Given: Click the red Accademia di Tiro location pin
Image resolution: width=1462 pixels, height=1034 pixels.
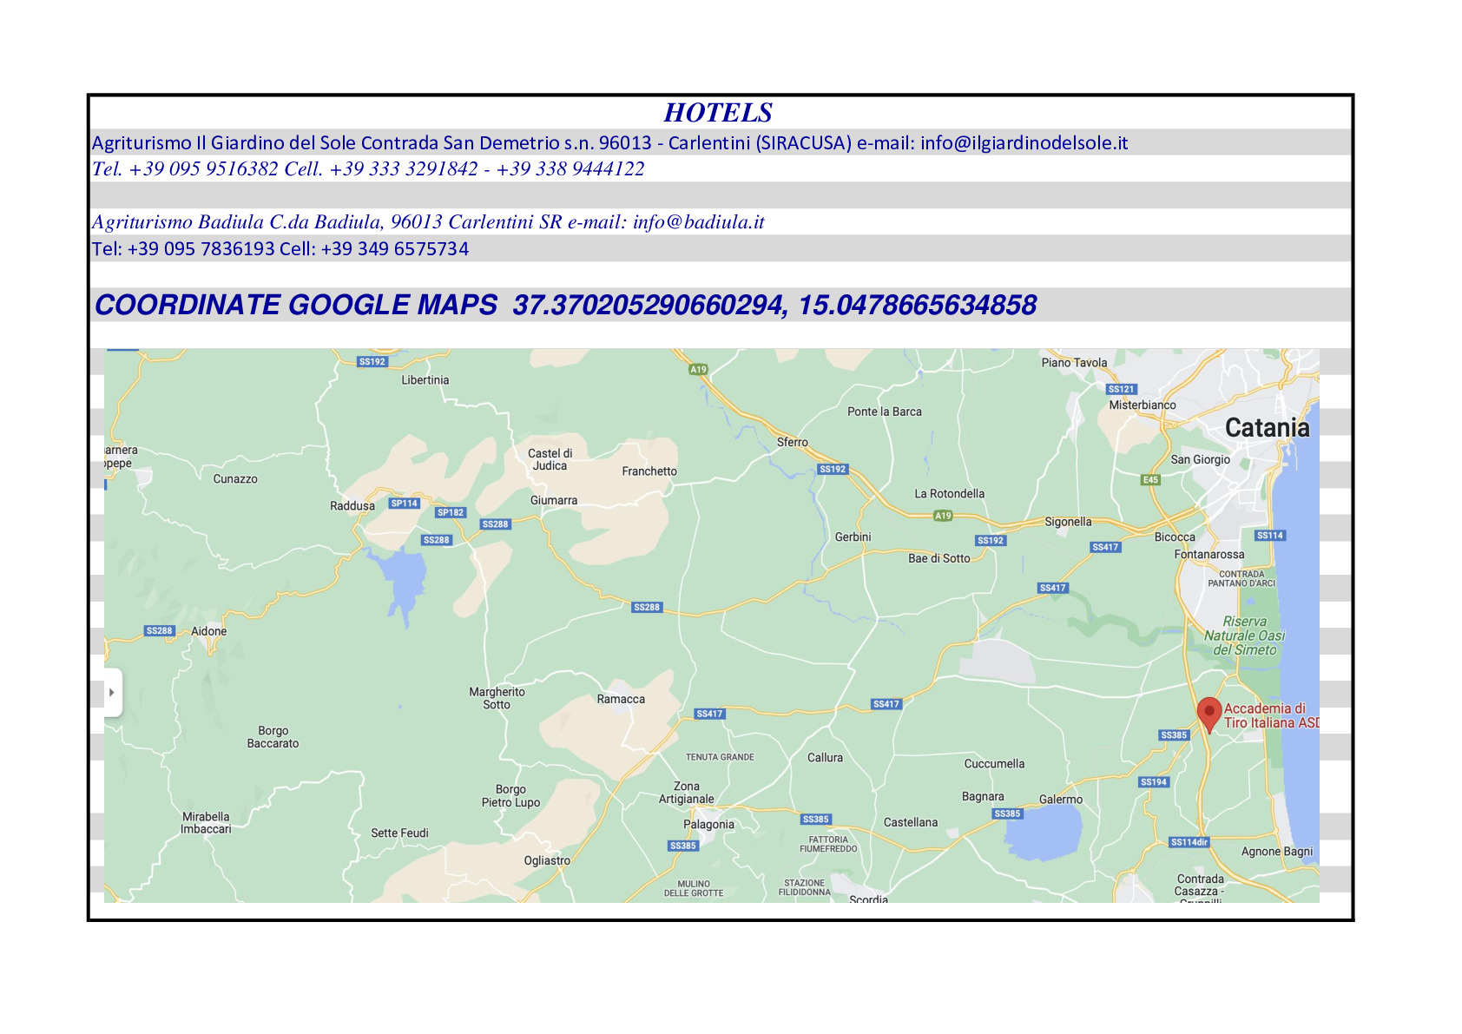Looking at the screenshot, I should point(1208,715).
